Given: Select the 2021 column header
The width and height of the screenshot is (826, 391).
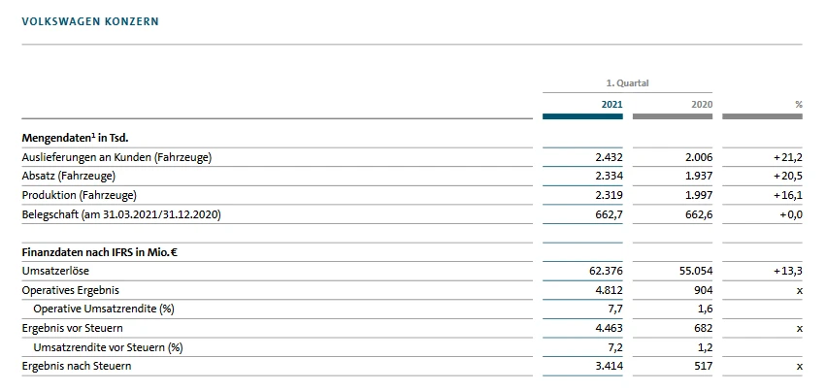Looking at the screenshot, I should [611, 103].
